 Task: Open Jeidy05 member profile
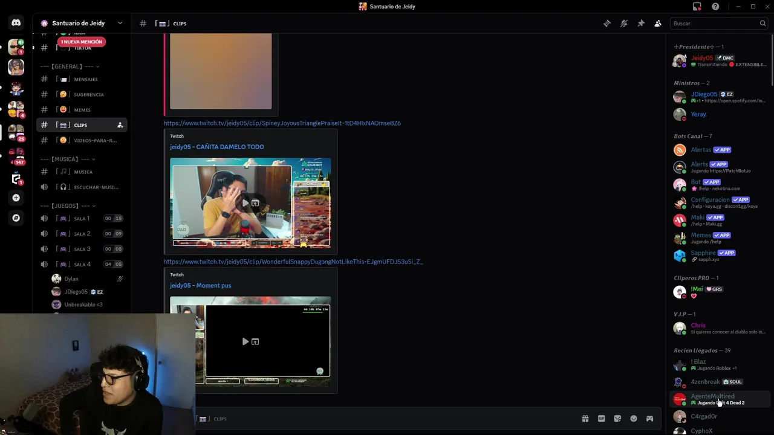pyautogui.click(x=720, y=60)
